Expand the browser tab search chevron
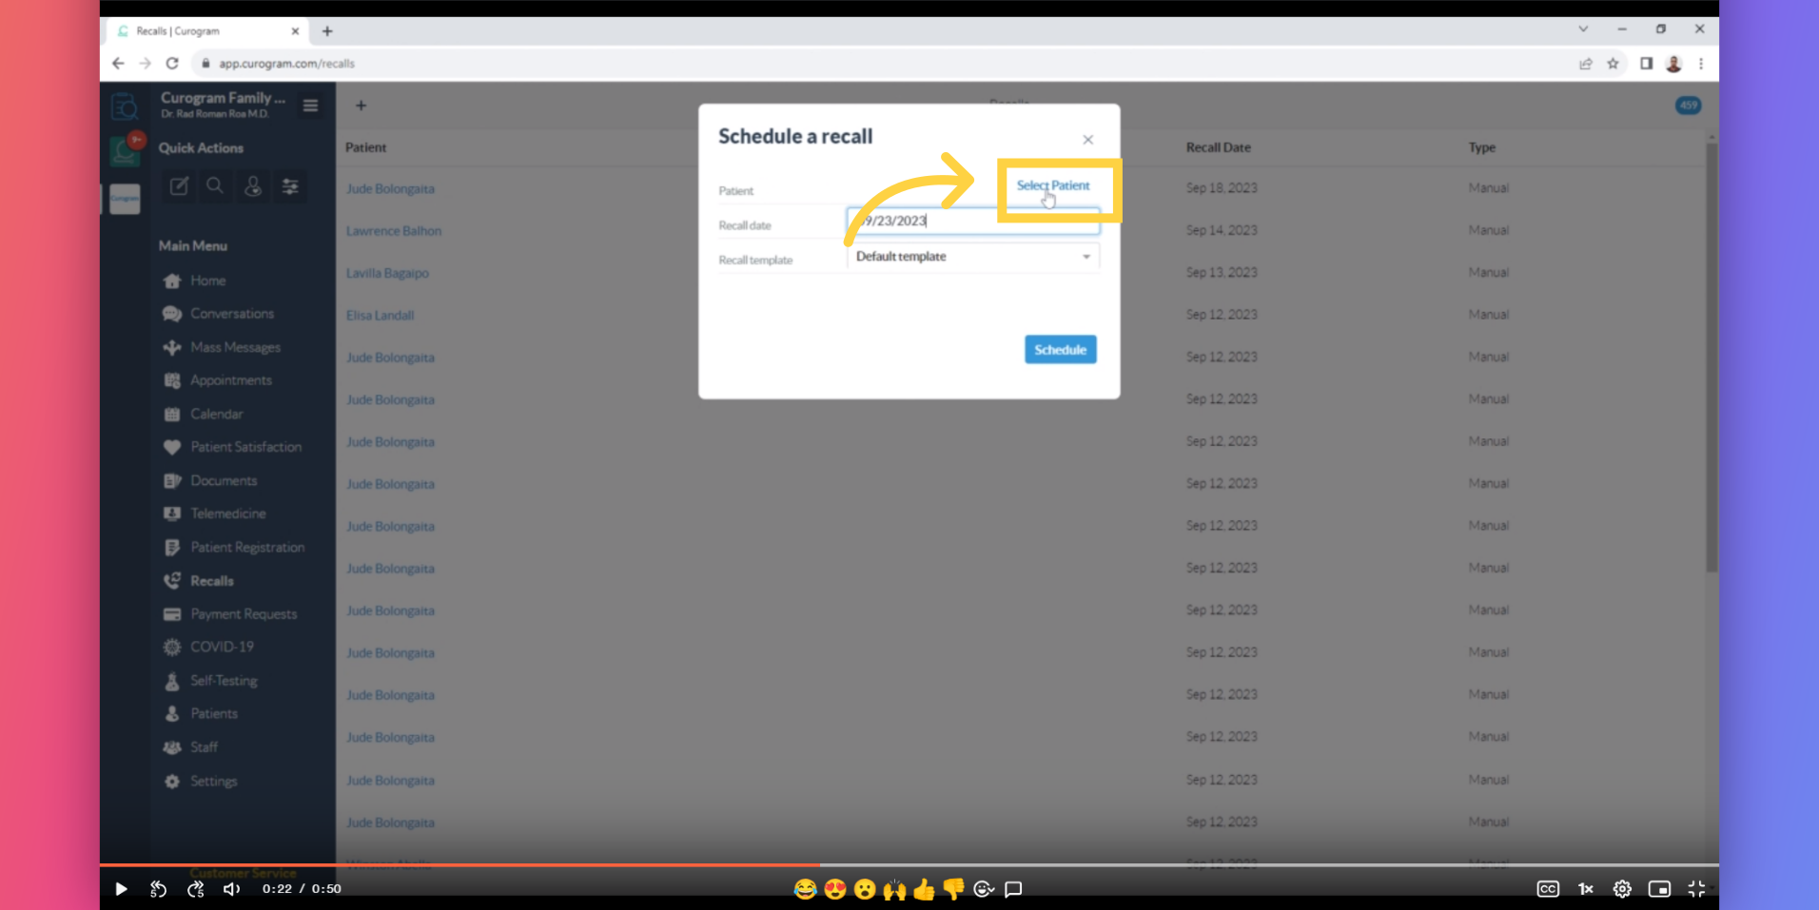1819x910 pixels. [1583, 29]
